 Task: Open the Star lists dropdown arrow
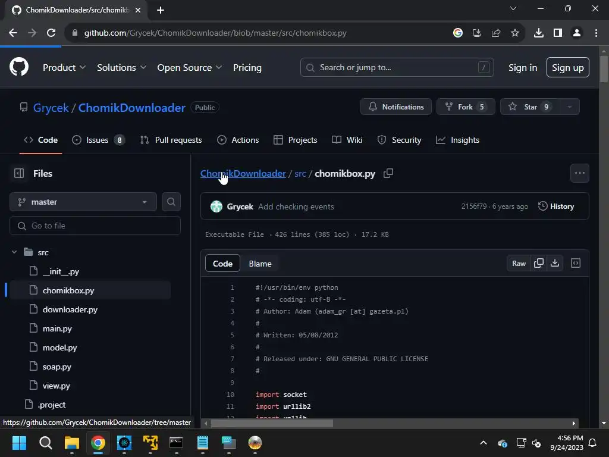(x=570, y=107)
